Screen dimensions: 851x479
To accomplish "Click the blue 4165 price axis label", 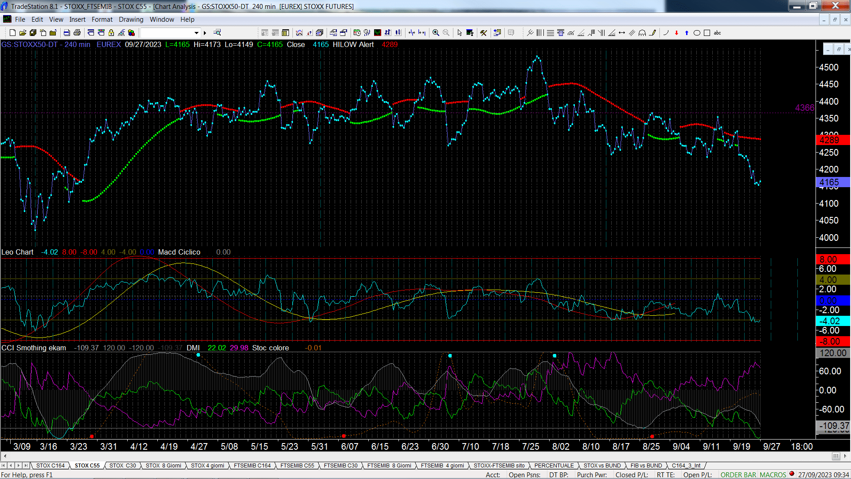I will point(832,182).
